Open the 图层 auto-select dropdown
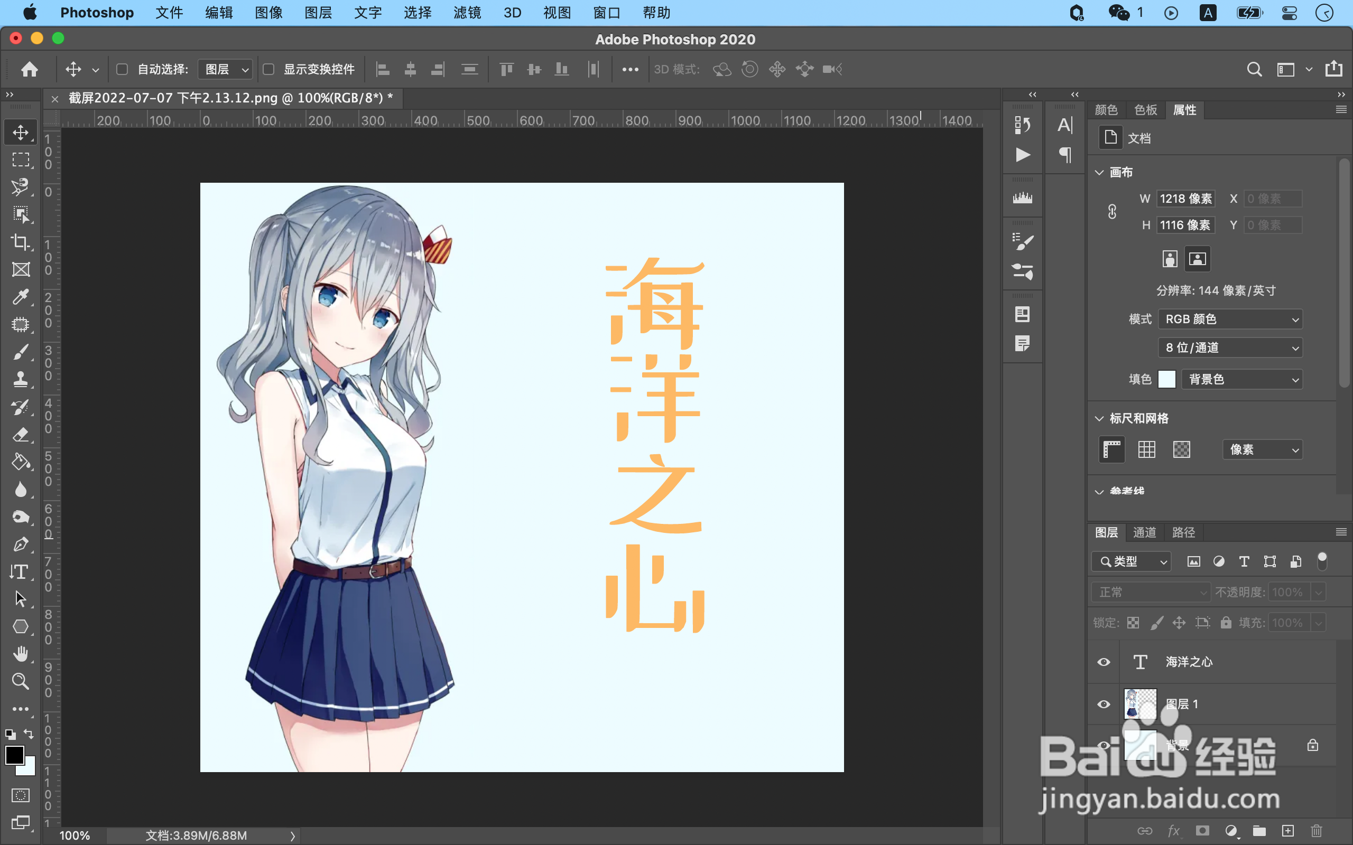The image size is (1353, 845). coord(226,69)
